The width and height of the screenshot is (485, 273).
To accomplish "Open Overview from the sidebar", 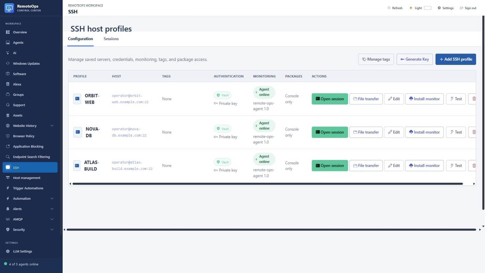I will [30, 32].
